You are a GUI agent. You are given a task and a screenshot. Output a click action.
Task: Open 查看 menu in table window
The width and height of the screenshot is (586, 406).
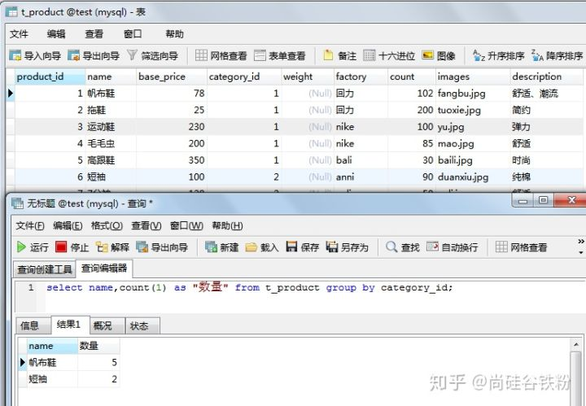[x=94, y=34]
